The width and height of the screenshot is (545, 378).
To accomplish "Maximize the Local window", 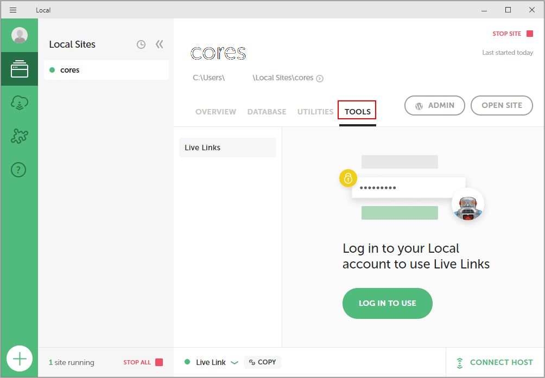I will tap(508, 10).
